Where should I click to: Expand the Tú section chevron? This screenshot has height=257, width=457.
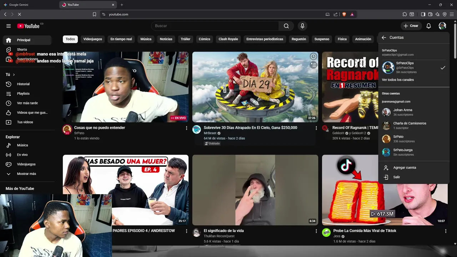click(14, 75)
